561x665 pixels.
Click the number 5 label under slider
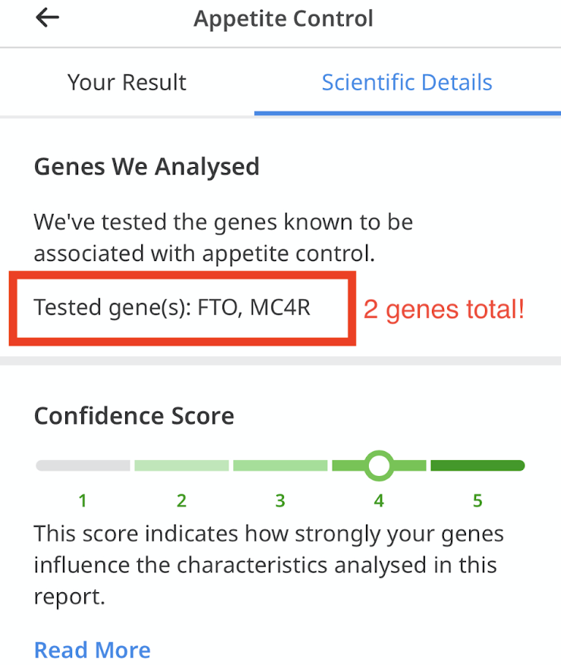pyautogui.click(x=478, y=501)
